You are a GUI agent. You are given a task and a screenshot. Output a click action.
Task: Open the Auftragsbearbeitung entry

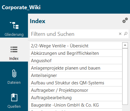pos(76,98)
